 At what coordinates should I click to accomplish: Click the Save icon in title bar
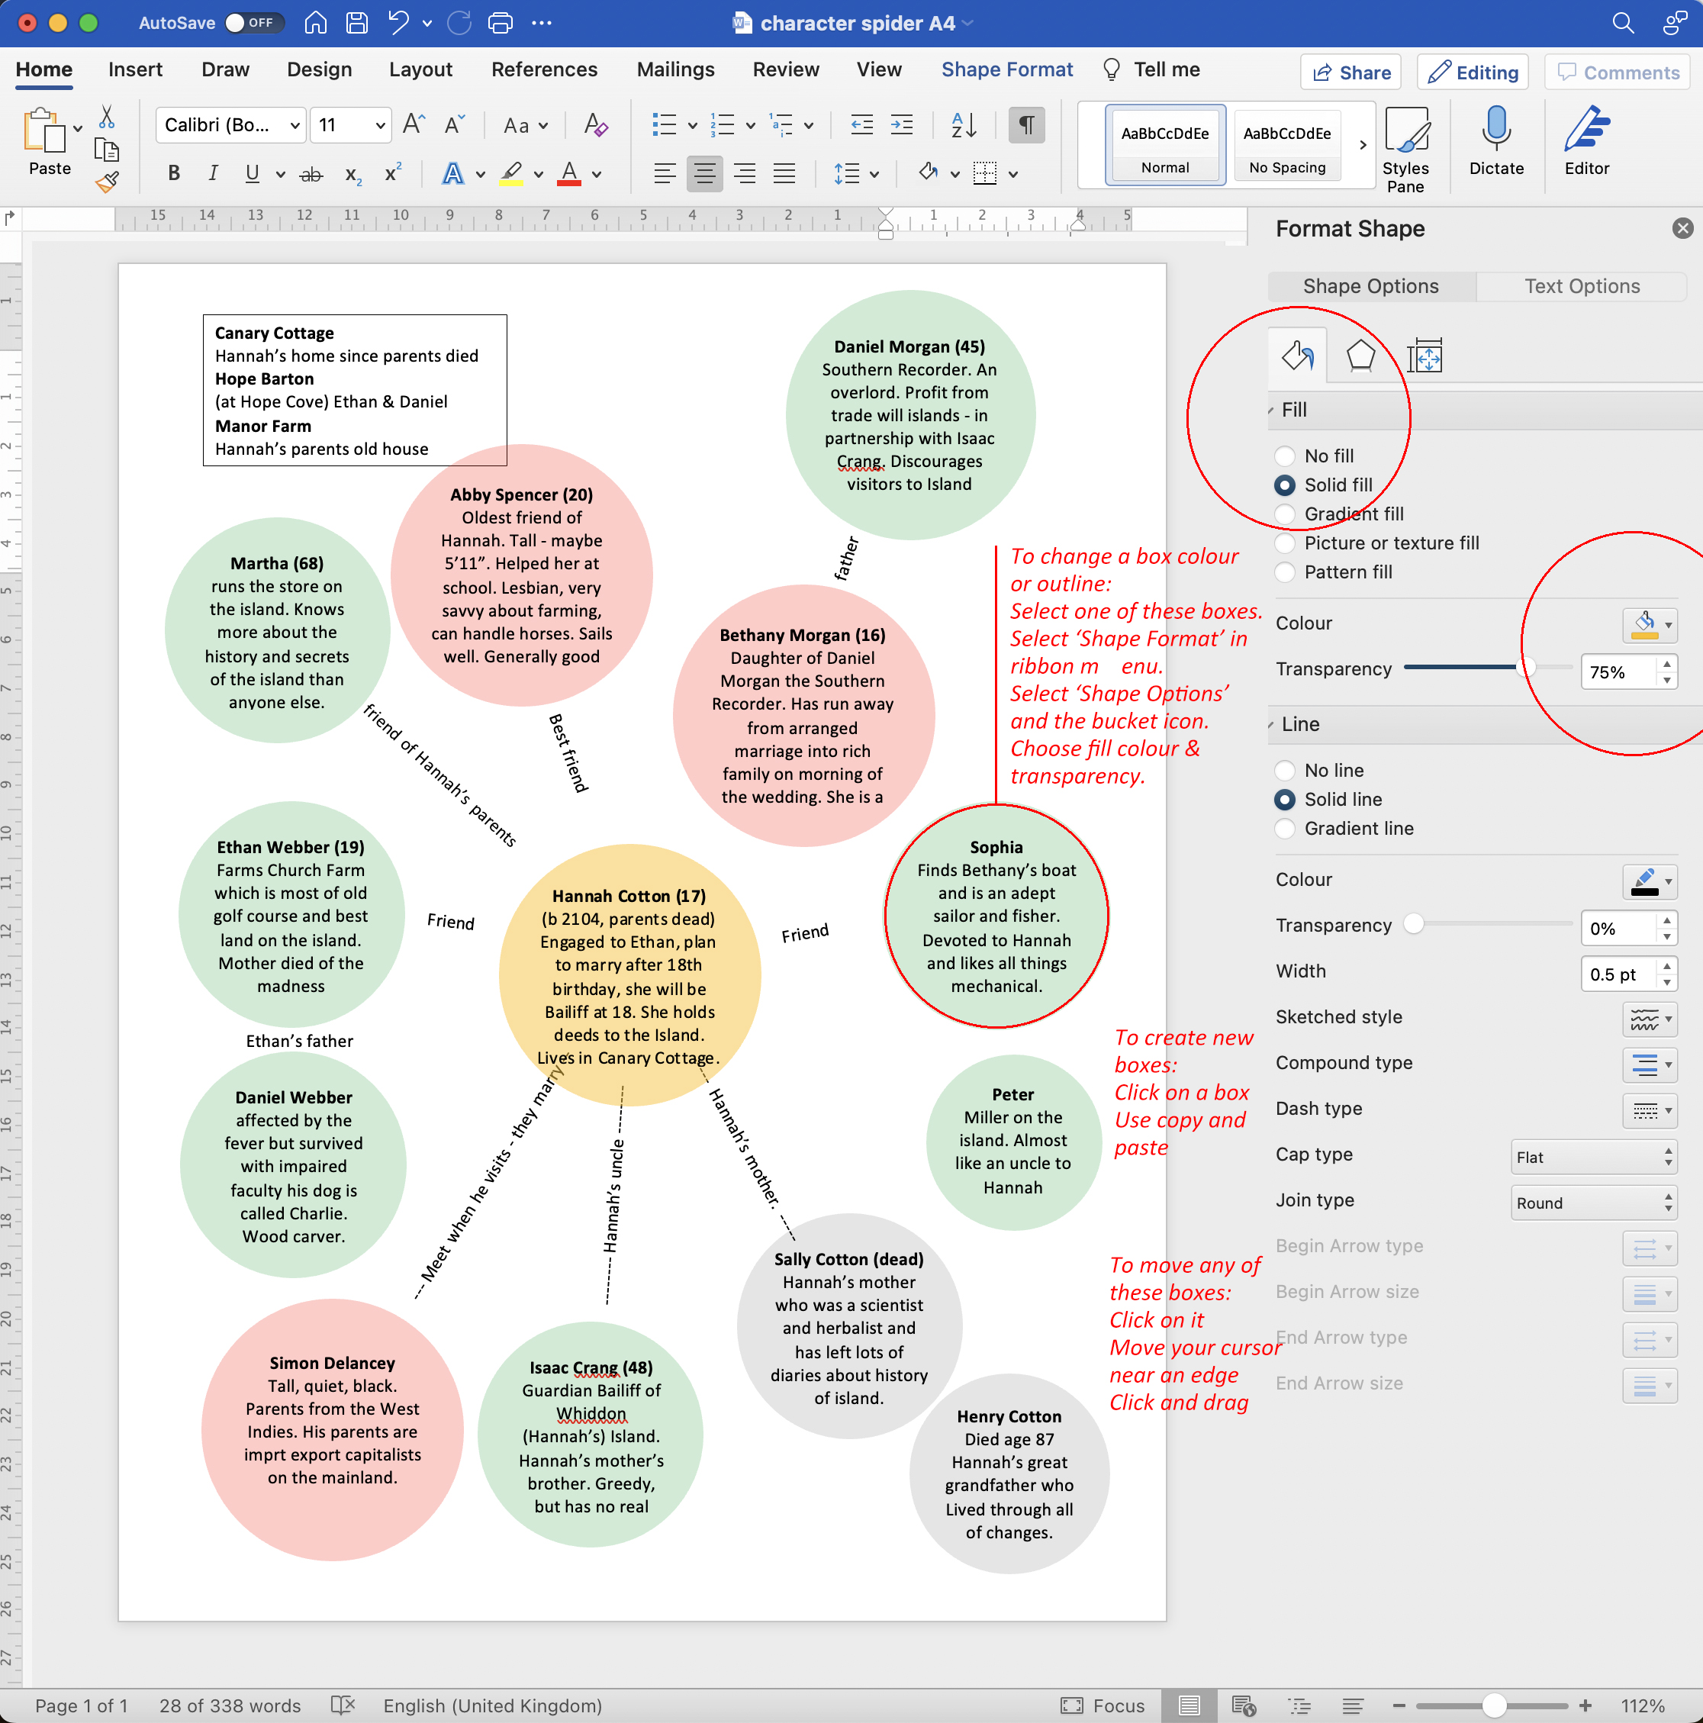[x=356, y=22]
